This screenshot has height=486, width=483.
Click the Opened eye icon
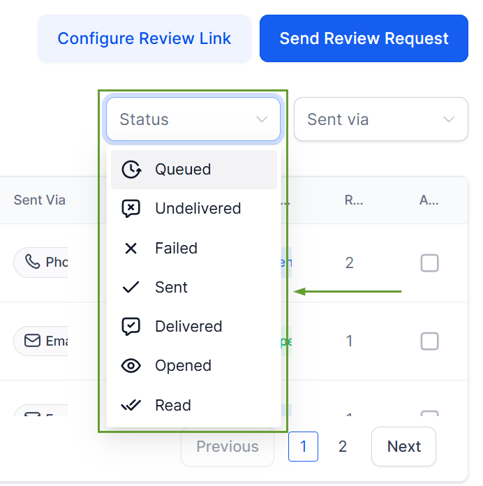pos(131,366)
